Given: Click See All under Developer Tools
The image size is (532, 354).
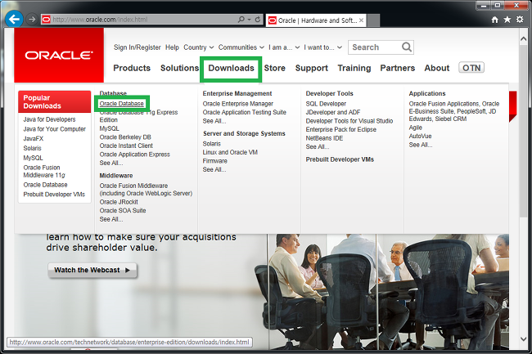Looking at the screenshot, I should pyautogui.click(x=318, y=146).
